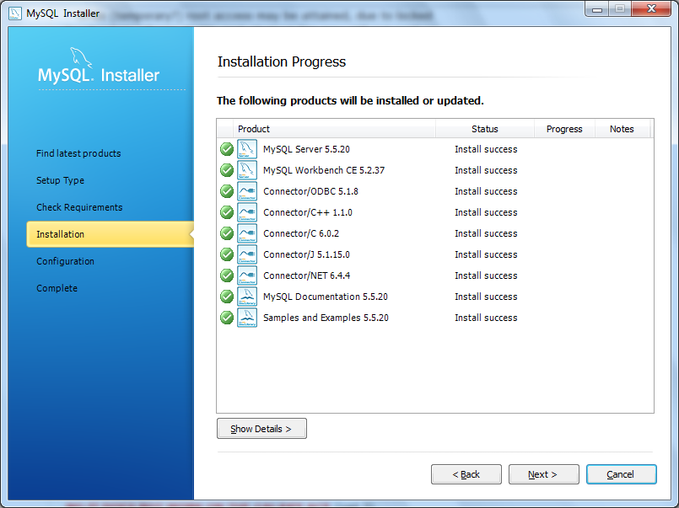Click Install success status for Connector/C 6.0.2

pyautogui.click(x=486, y=233)
